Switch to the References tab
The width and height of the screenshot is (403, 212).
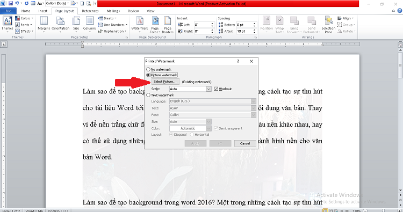(90, 11)
